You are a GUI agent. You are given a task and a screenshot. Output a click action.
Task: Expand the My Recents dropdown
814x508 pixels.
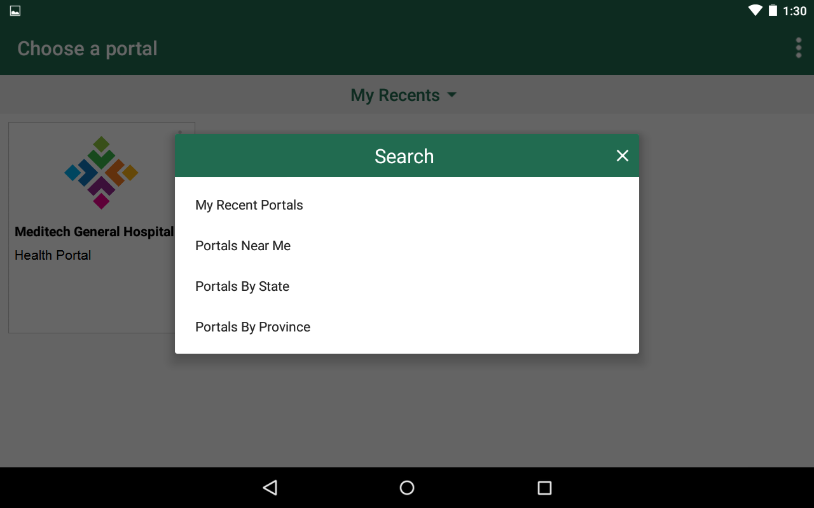click(404, 95)
